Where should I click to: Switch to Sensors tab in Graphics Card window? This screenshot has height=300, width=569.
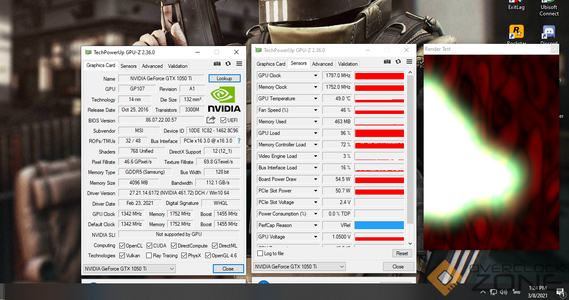coord(128,66)
